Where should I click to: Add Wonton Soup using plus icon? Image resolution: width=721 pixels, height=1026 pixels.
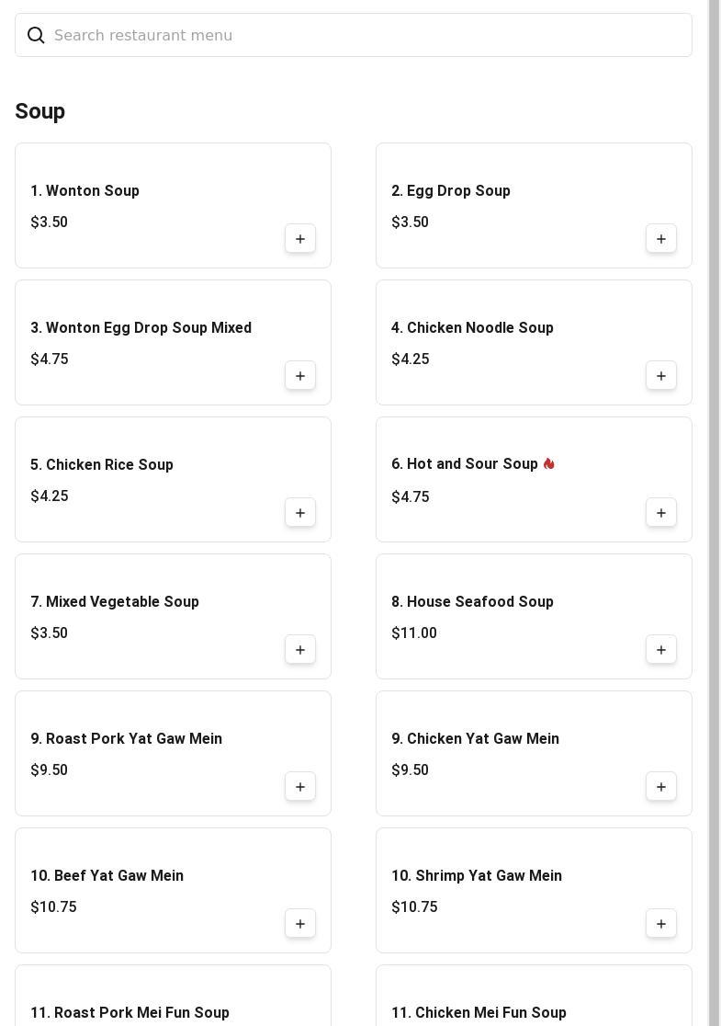[x=300, y=239]
